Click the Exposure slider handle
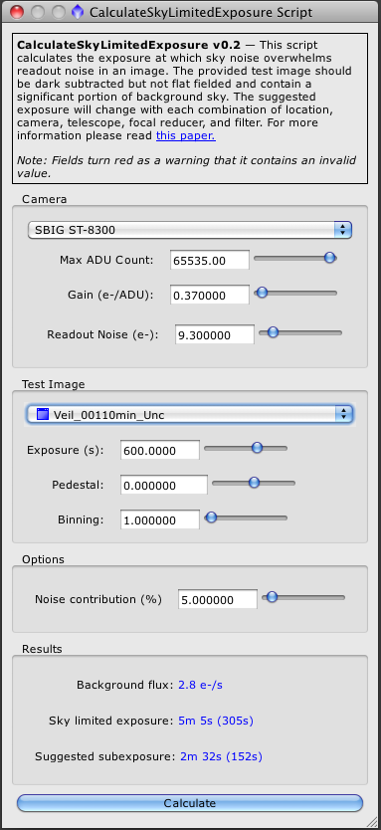This screenshot has height=830, width=381. click(257, 448)
